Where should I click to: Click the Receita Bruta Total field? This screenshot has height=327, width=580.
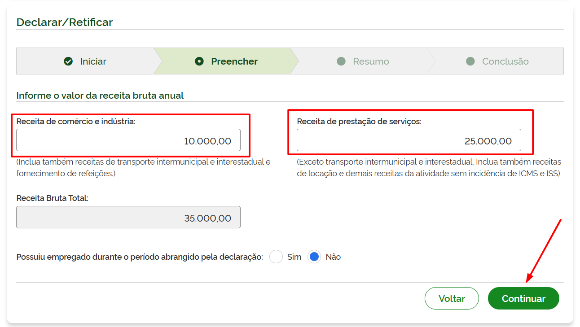point(128,218)
